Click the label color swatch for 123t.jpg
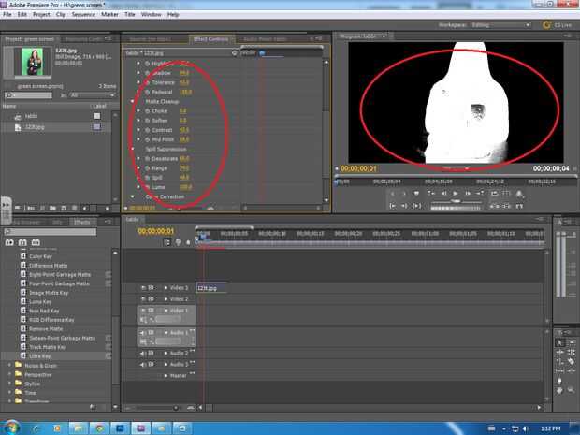This screenshot has height=435, width=580. point(97,127)
